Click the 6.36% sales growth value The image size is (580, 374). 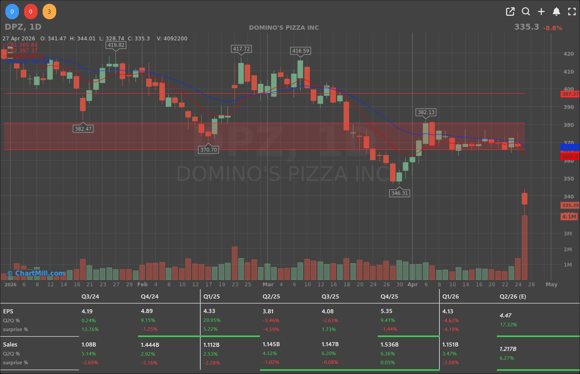[x=388, y=354]
